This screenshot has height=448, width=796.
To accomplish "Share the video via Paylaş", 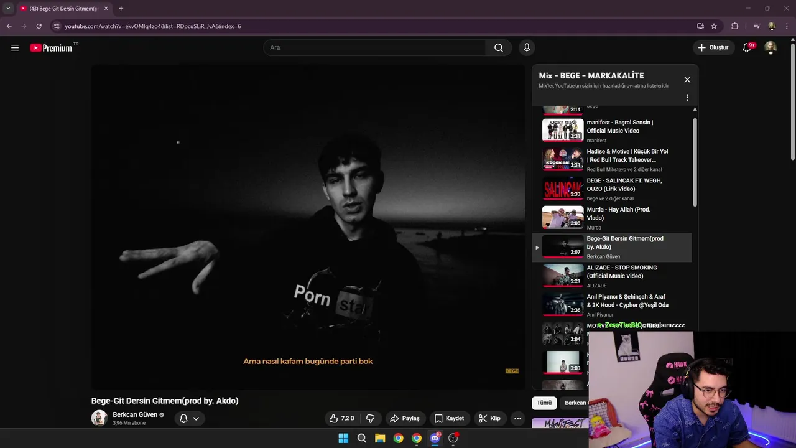I will point(404,419).
